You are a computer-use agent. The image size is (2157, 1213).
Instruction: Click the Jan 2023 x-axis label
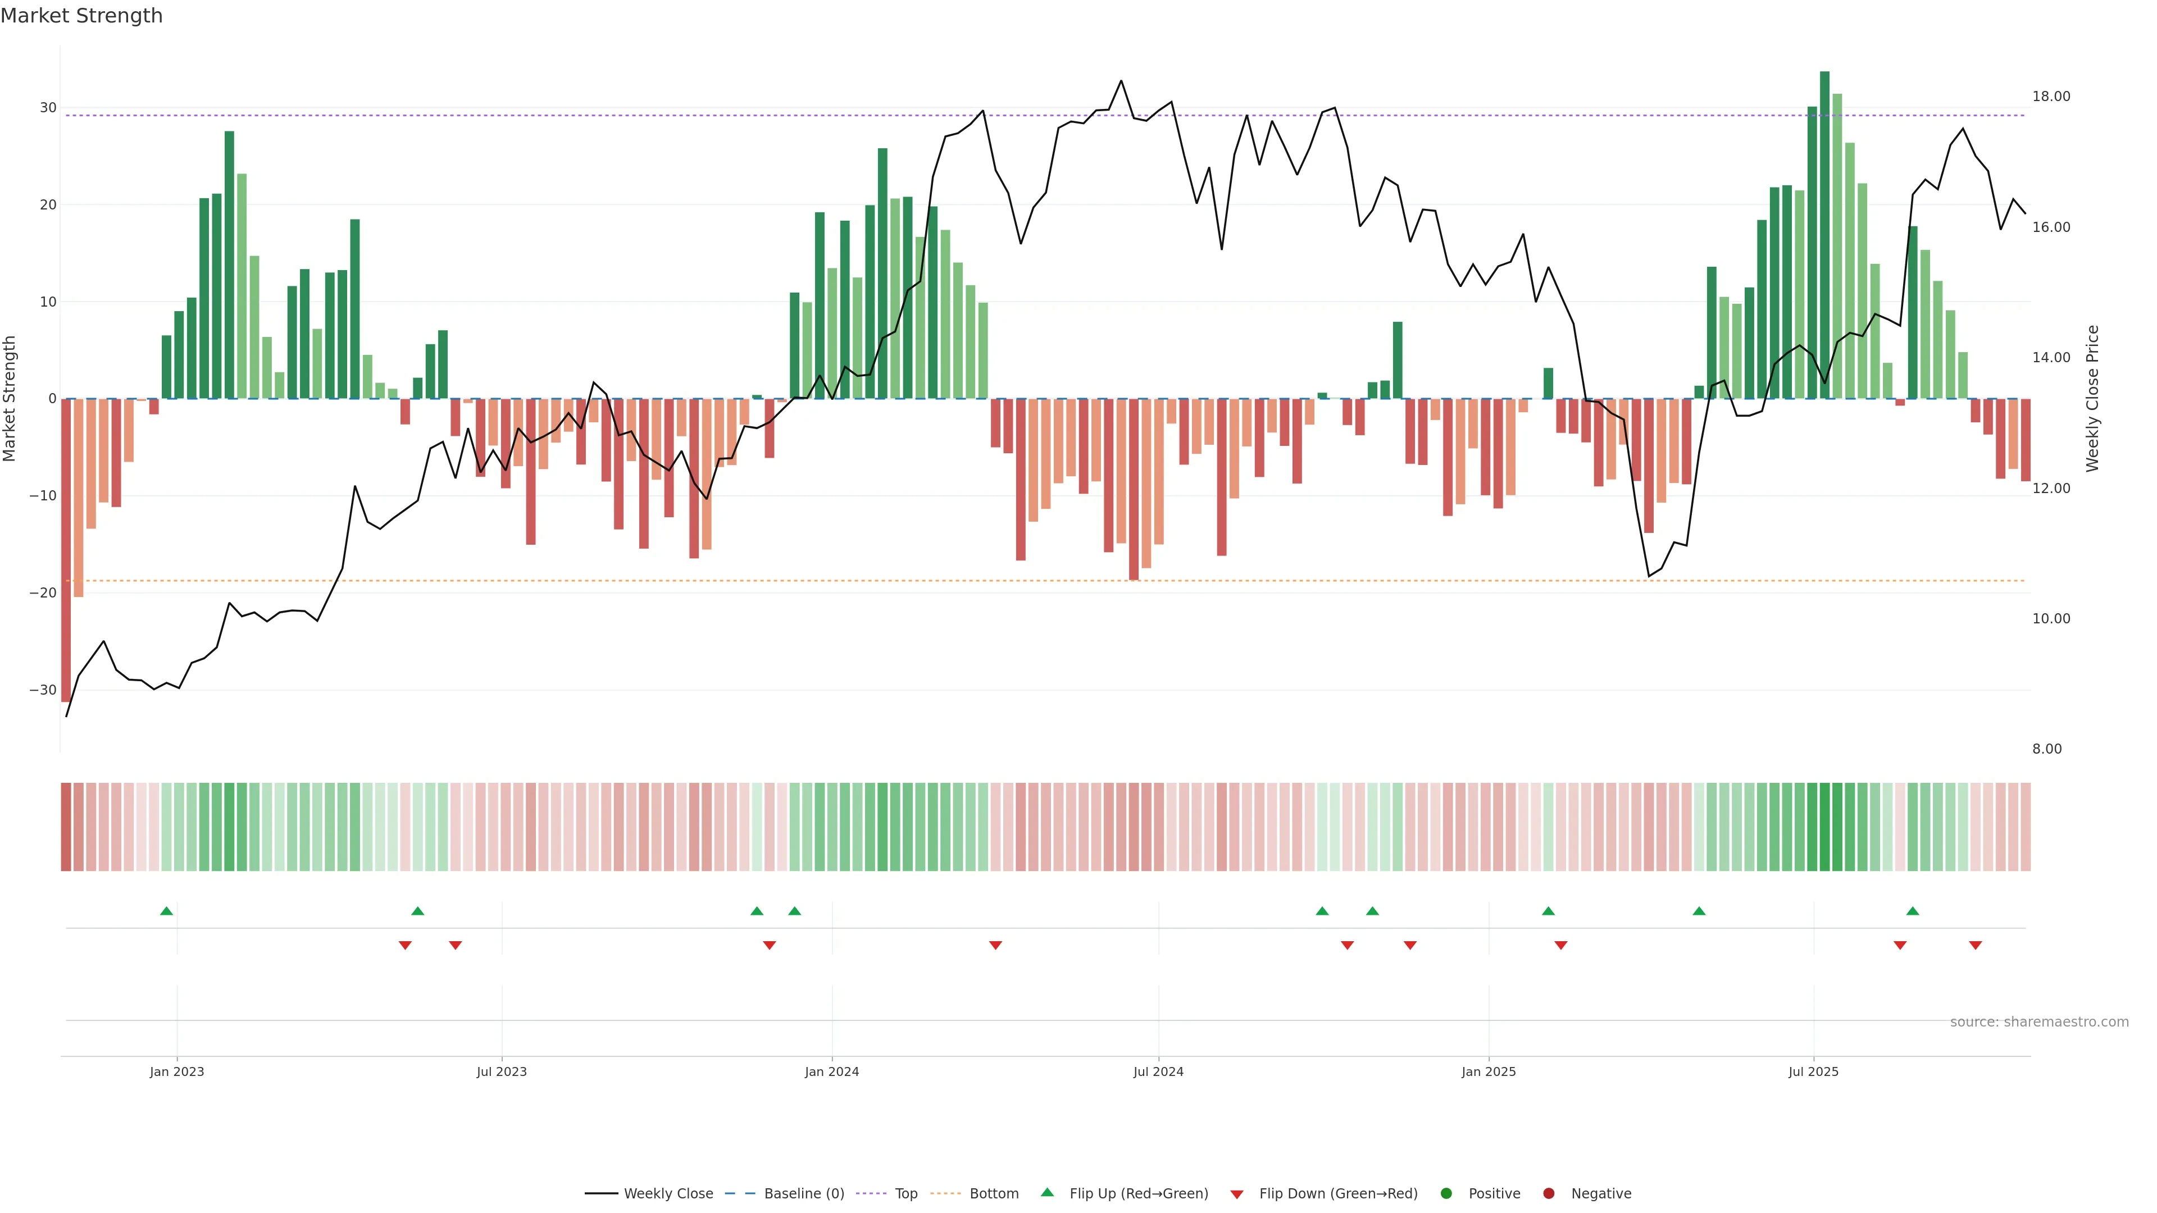point(177,1071)
